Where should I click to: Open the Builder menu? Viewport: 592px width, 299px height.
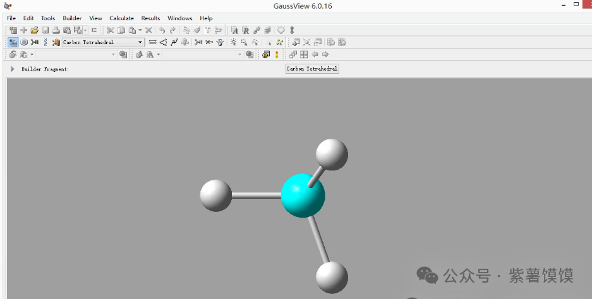click(x=72, y=18)
